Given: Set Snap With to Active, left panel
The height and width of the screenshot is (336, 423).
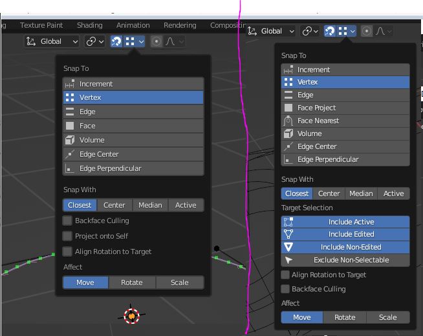Looking at the screenshot, I should [x=186, y=205].
